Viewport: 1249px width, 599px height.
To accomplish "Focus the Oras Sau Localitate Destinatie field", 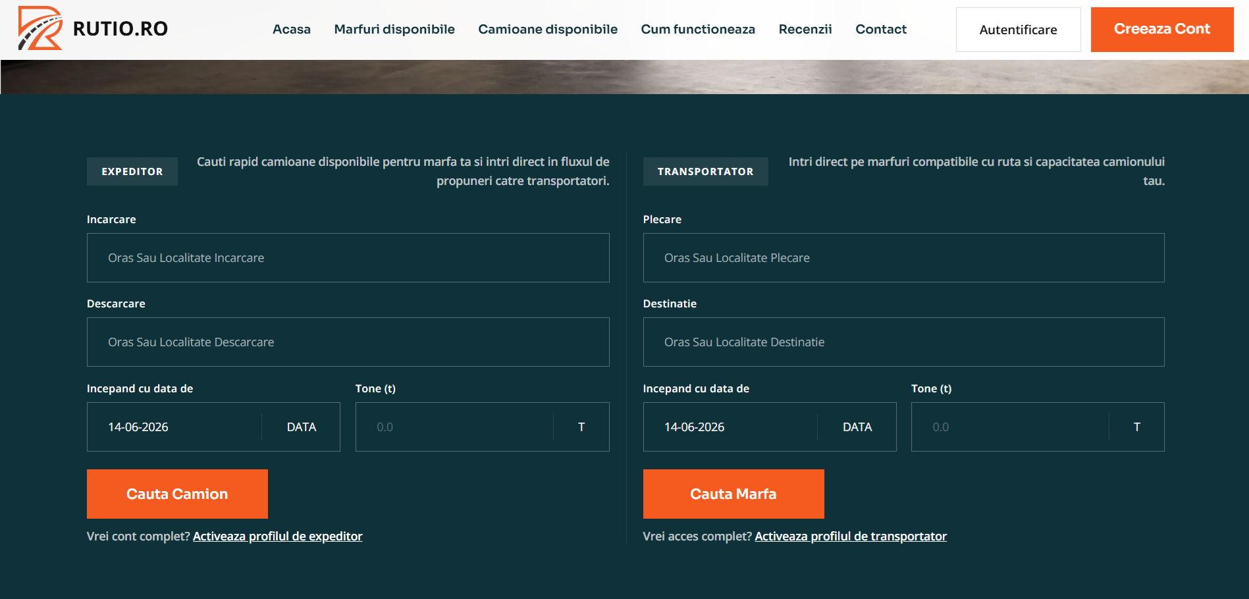I will tap(903, 342).
